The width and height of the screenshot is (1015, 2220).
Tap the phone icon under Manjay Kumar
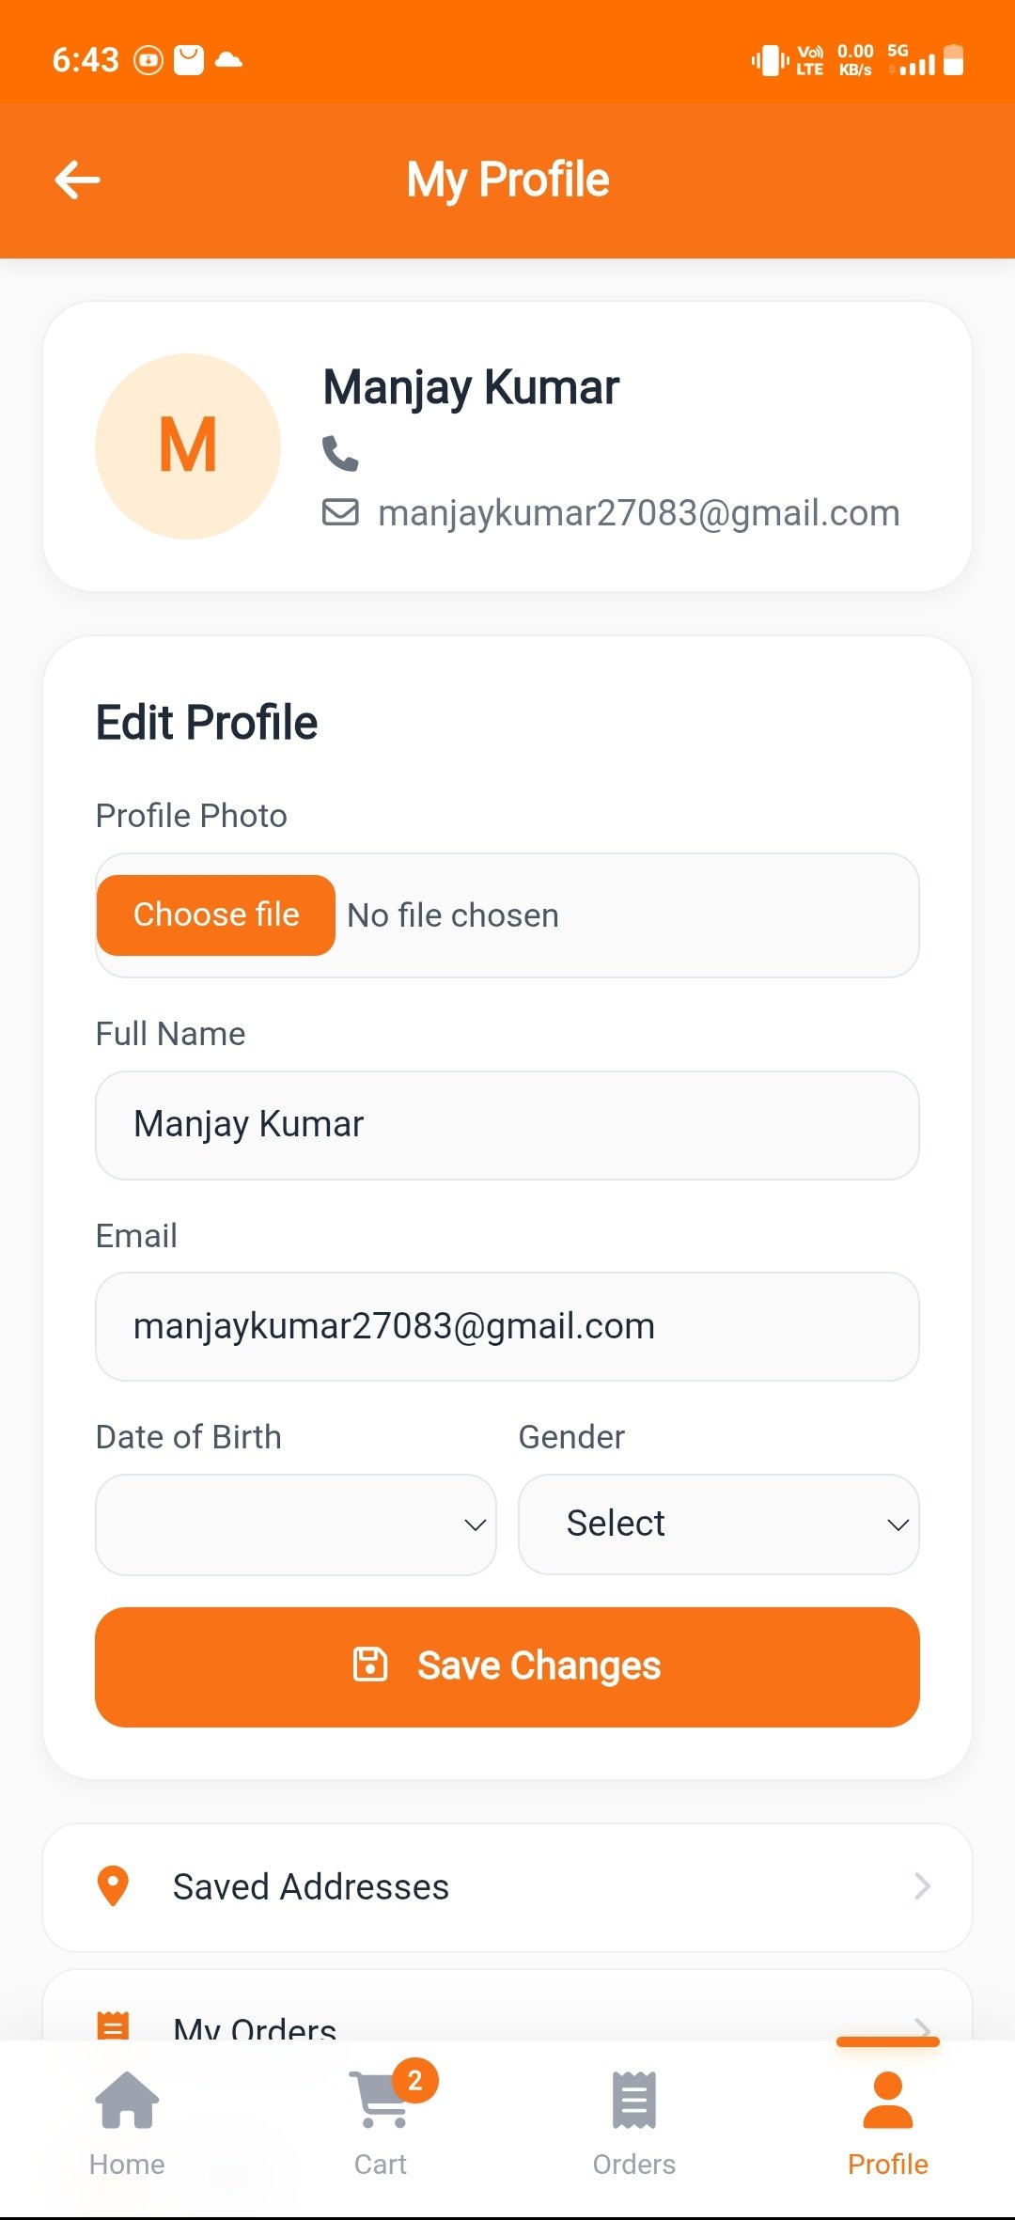[x=340, y=453]
